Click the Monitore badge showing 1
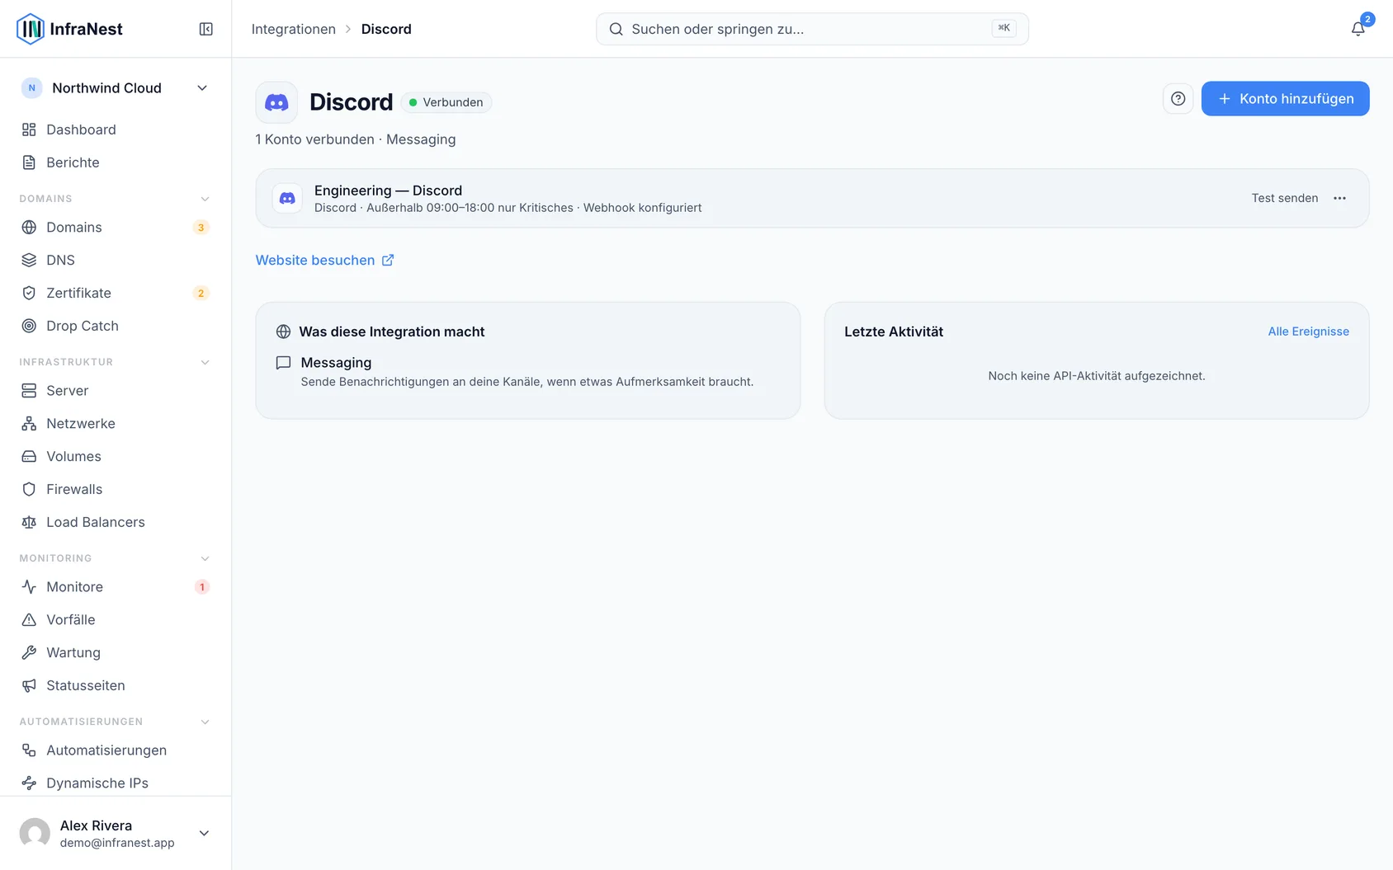The width and height of the screenshot is (1393, 870). [x=201, y=587]
